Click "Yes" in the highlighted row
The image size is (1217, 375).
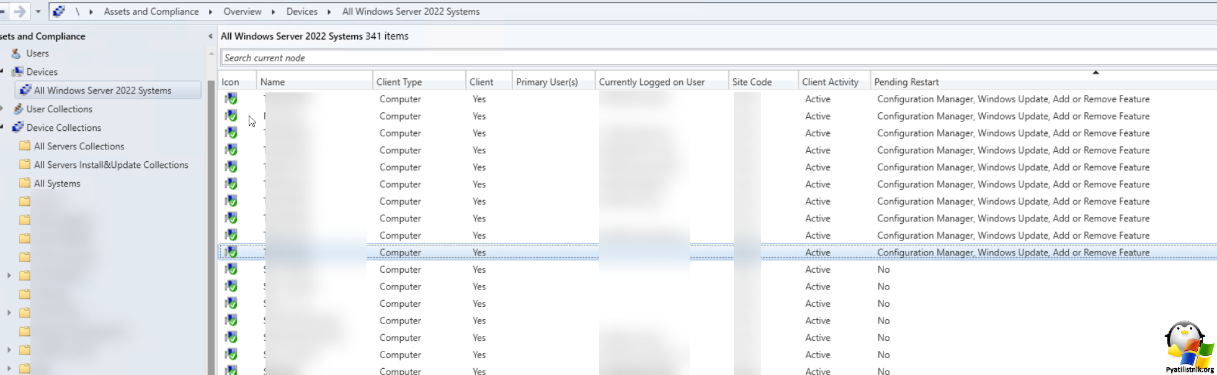(x=479, y=252)
